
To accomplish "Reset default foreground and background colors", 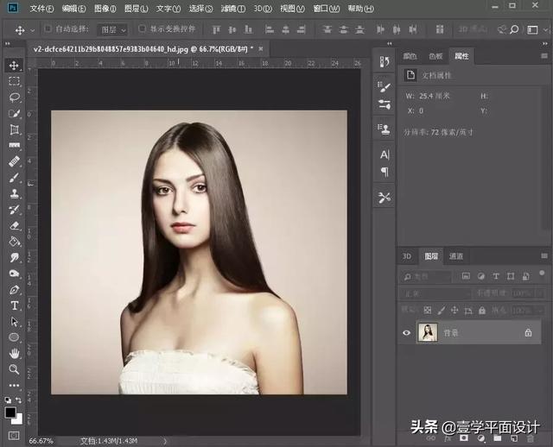I will point(8,400).
